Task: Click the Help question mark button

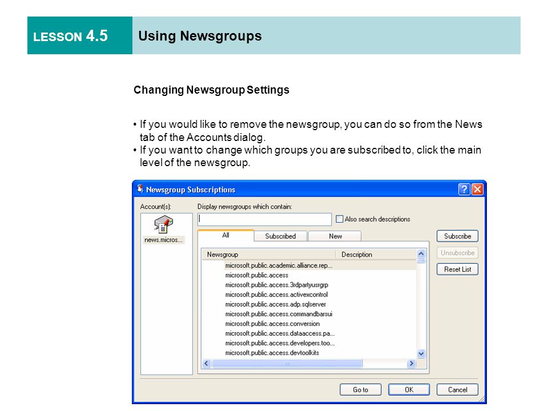Action: (x=464, y=190)
